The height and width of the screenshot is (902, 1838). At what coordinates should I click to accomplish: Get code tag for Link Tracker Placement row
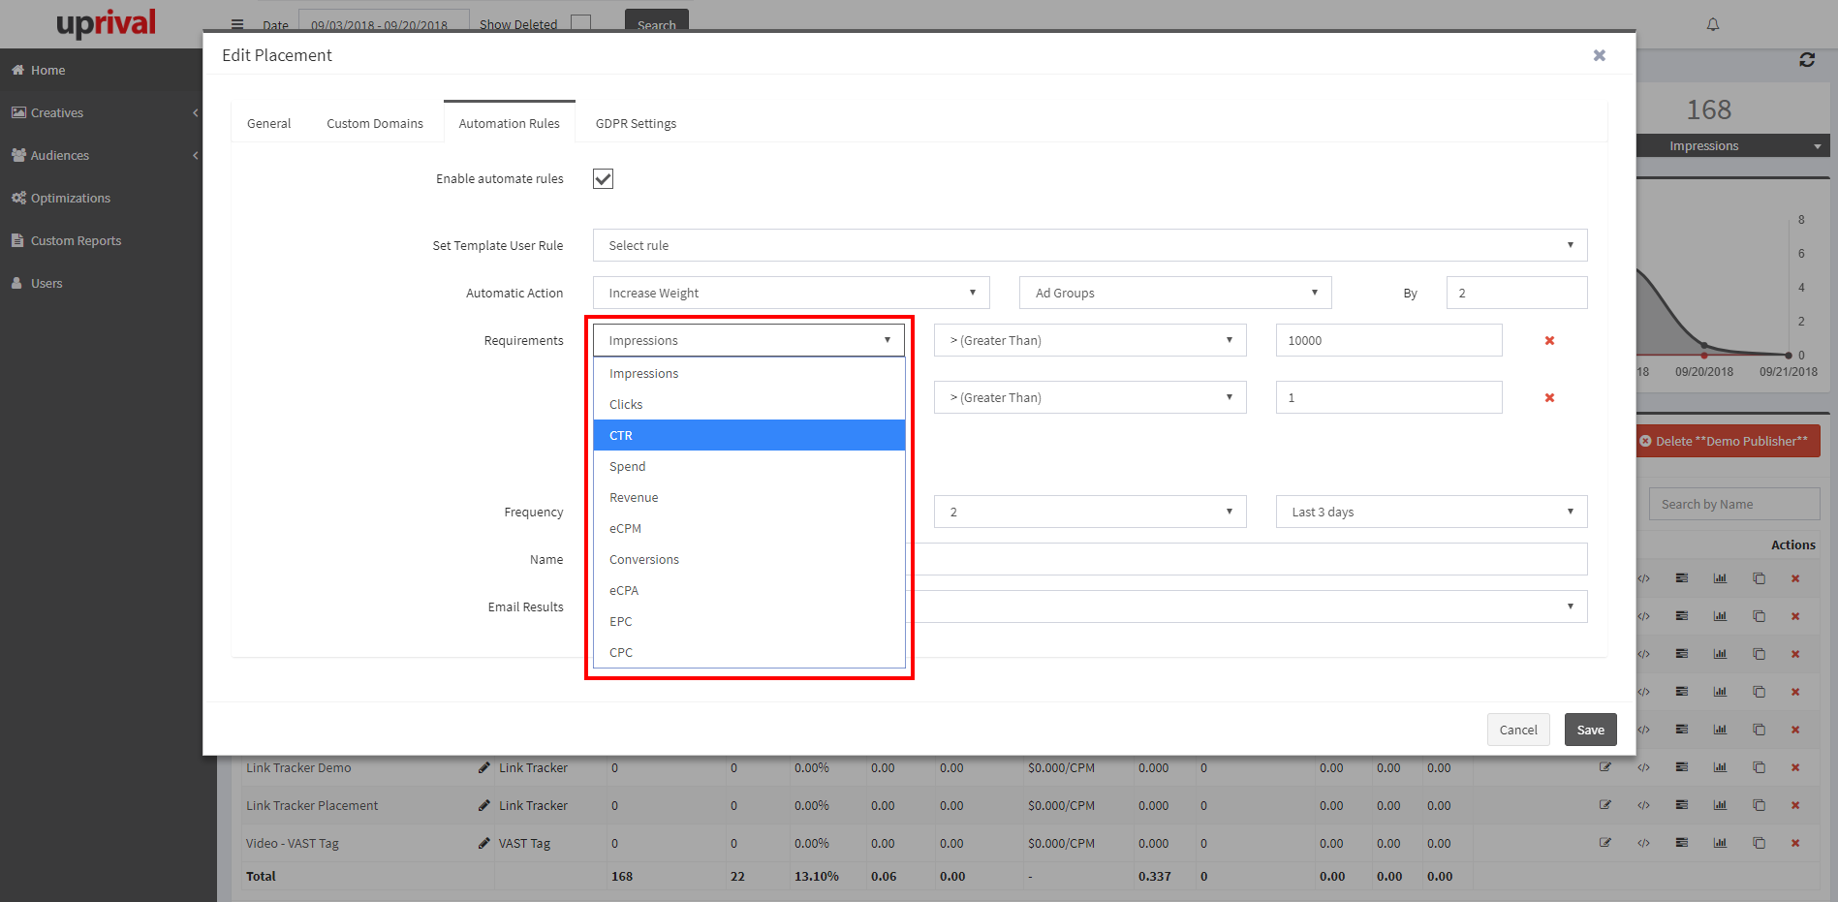tap(1644, 805)
